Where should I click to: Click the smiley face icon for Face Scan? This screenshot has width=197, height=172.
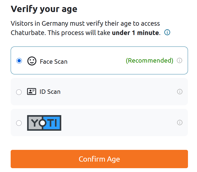32,61
